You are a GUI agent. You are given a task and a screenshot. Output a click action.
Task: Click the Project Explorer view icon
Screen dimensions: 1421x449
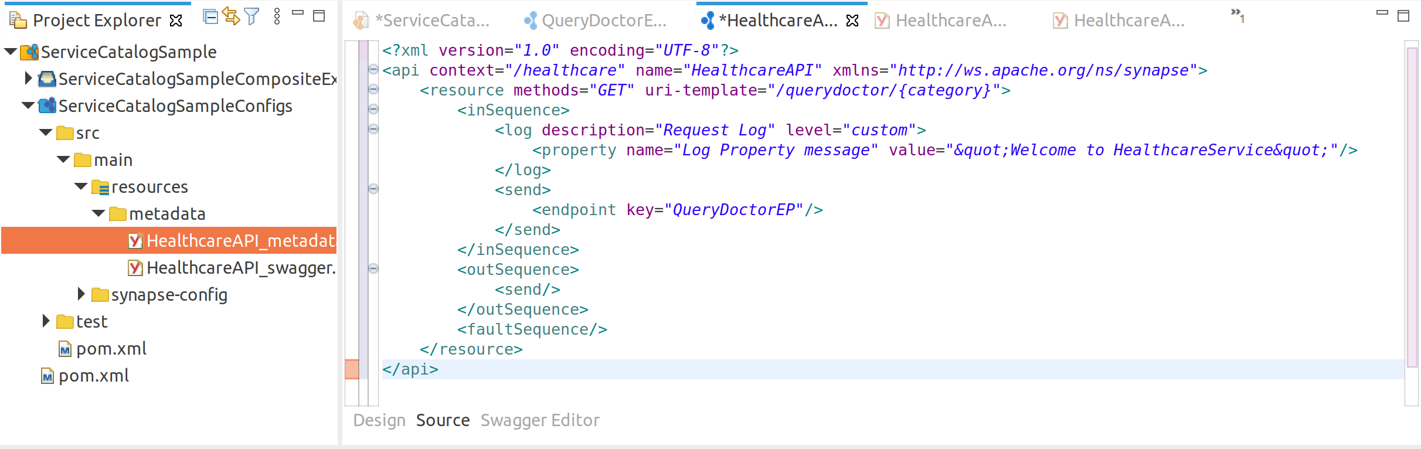tap(18, 21)
